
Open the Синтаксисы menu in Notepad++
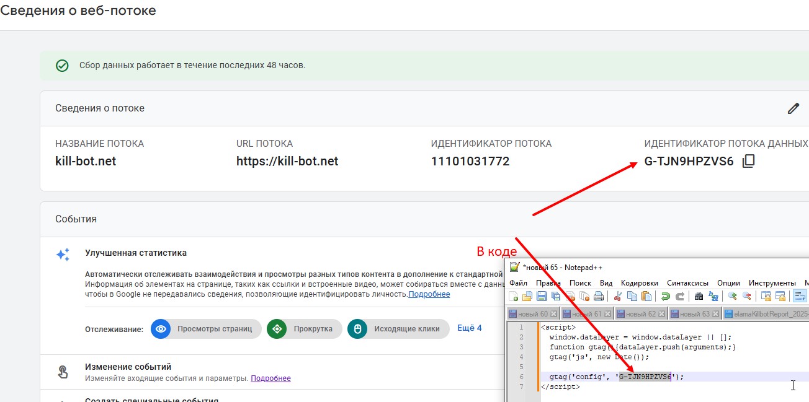tap(687, 282)
